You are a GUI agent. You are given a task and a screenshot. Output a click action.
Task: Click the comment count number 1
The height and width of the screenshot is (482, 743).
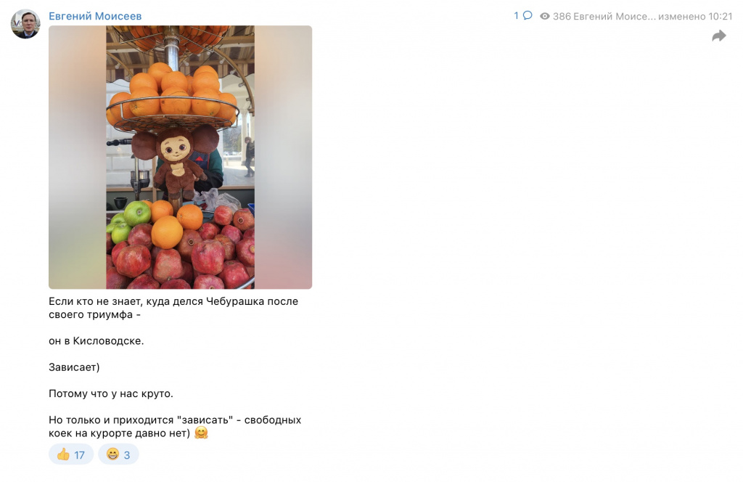(x=517, y=16)
